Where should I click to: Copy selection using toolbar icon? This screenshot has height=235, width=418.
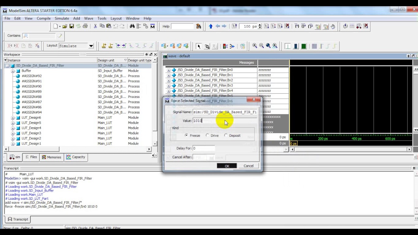click(102, 26)
